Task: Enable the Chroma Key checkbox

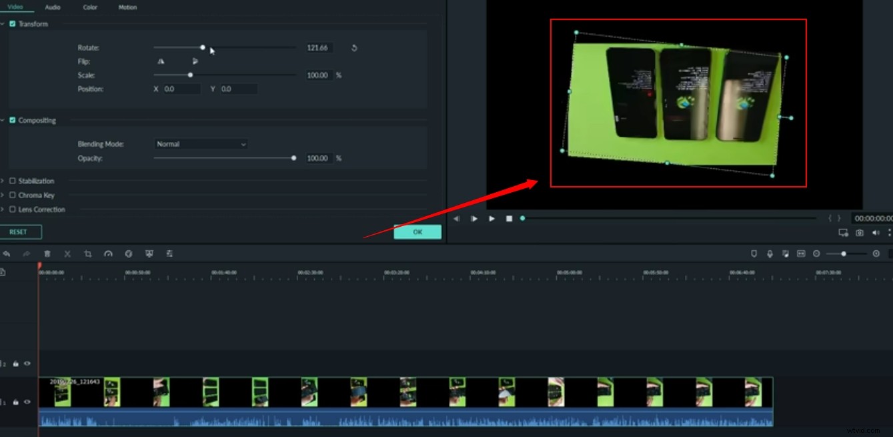Action: pos(11,195)
